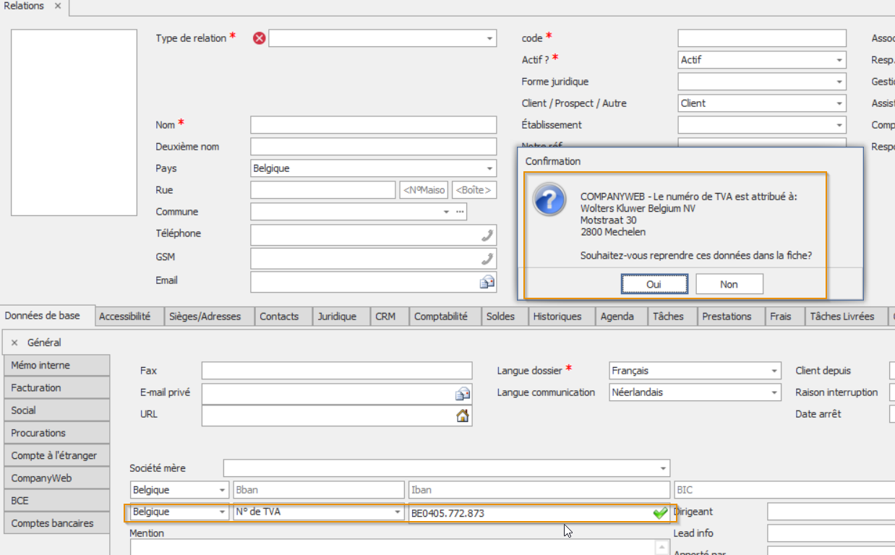Open the Client / Prospect / Autre dropdown
The image size is (895, 555).
click(x=839, y=103)
